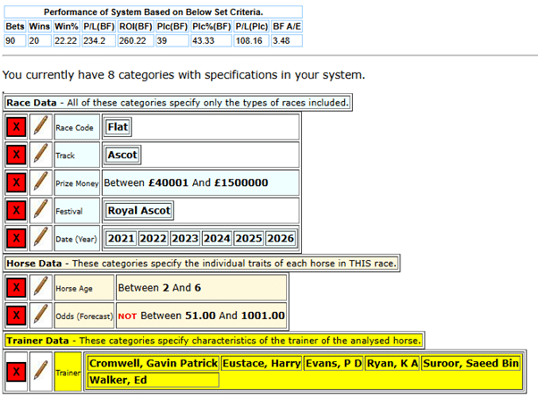Click the BF A/E value 3.48
Image resolution: width=538 pixels, height=405 pixels.
pyautogui.click(x=287, y=40)
